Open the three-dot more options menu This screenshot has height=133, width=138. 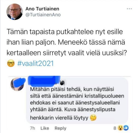(129, 9)
